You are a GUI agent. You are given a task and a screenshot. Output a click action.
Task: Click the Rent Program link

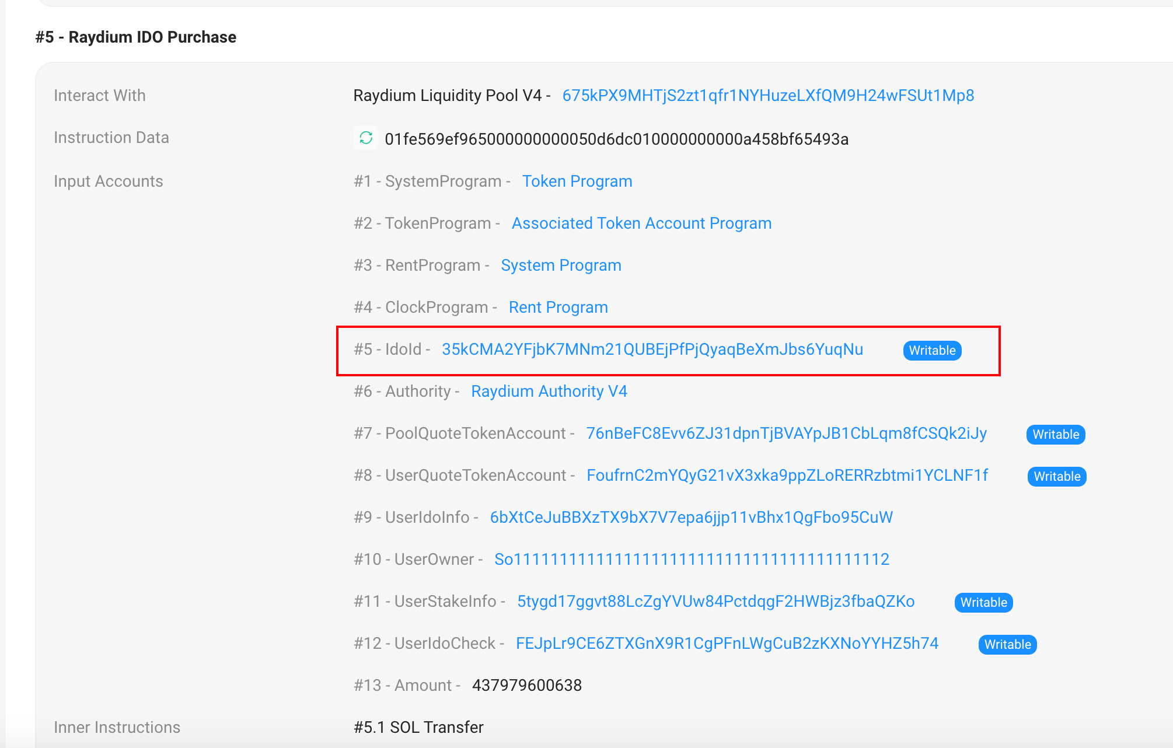558,307
